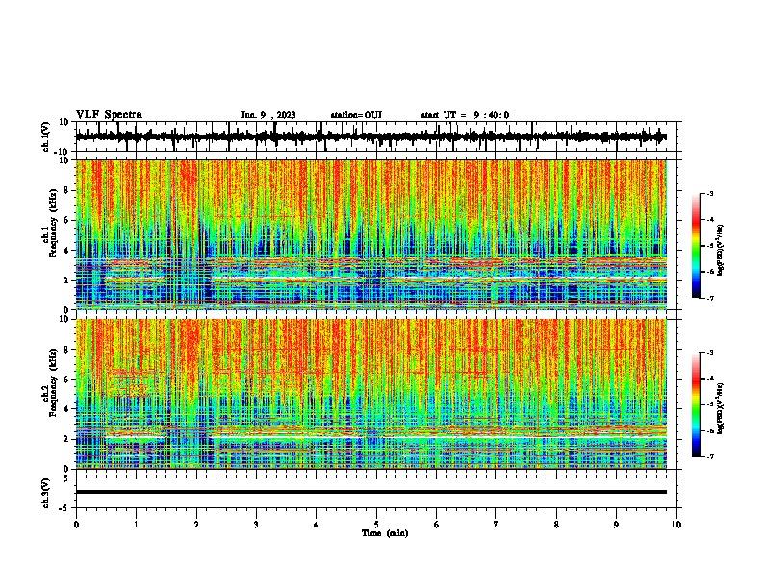Click the ch.3(V) axis label
This screenshot has height=588, width=762.
click(x=46, y=493)
